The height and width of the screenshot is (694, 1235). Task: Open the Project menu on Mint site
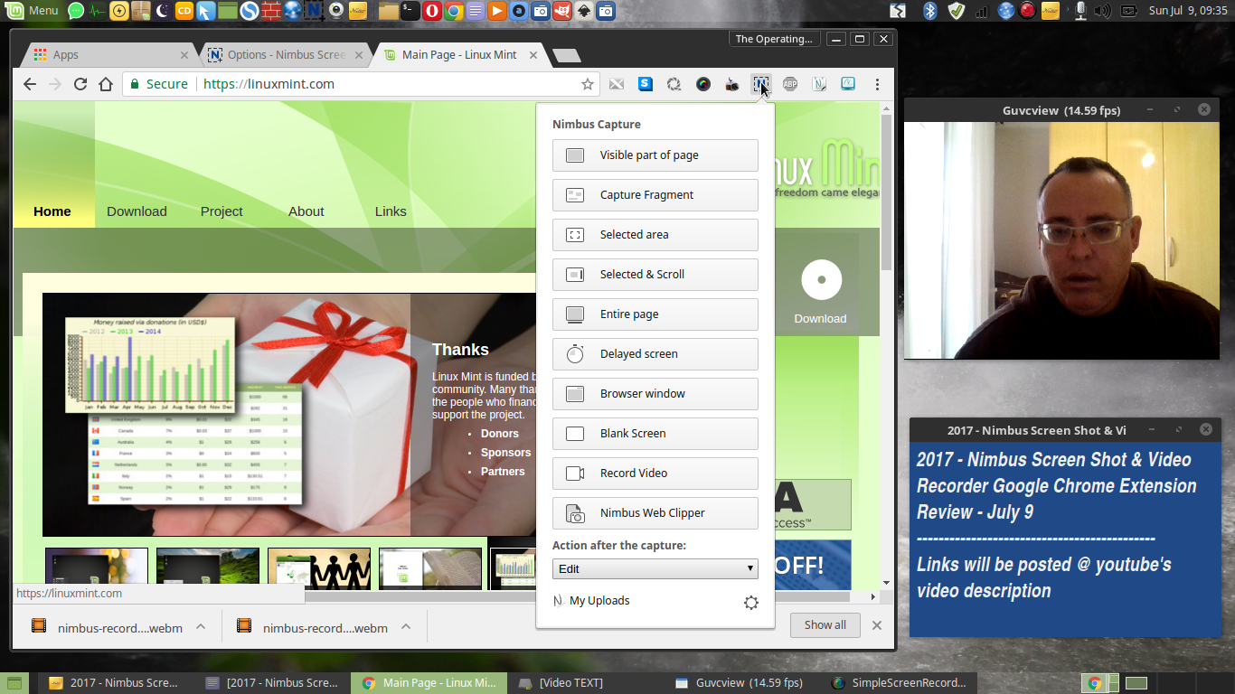(x=222, y=211)
